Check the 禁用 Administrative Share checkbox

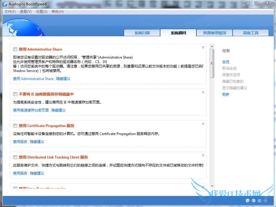point(15,49)
